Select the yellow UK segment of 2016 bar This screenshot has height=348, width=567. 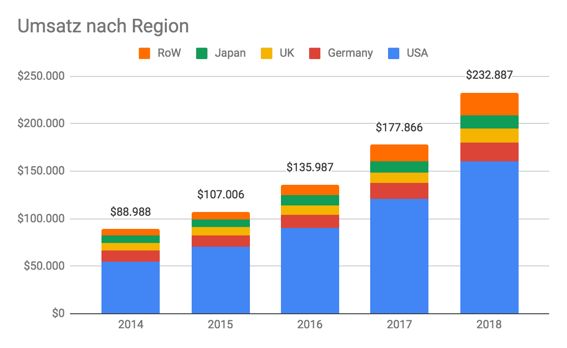click(310, 210)
